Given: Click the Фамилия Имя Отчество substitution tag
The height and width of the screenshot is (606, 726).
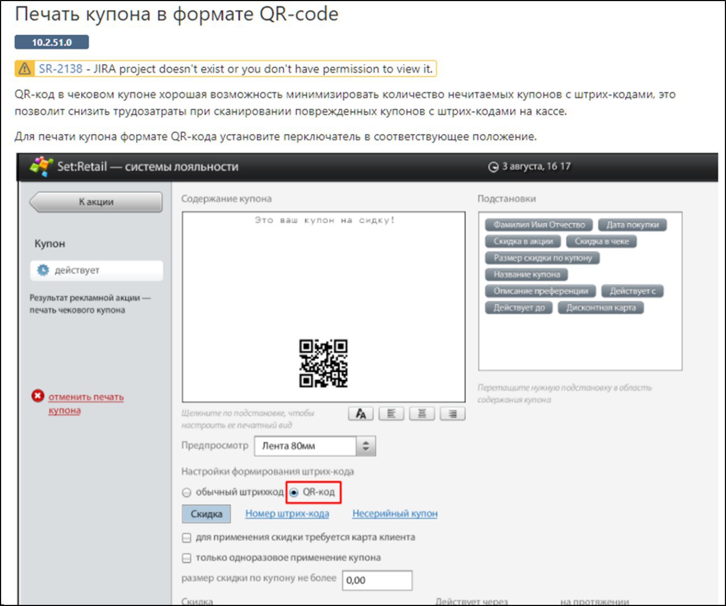Looking at the screenshot, I should coord(539,225).
